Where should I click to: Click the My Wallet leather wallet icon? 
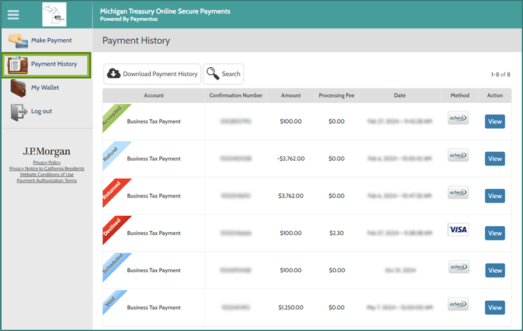tap(18, 88)
